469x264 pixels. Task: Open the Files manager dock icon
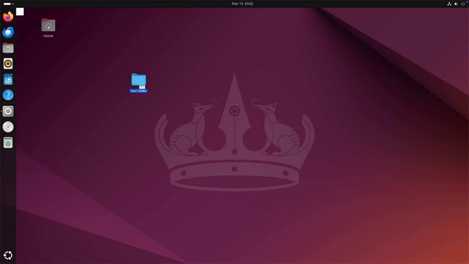(x=8, y=48)
